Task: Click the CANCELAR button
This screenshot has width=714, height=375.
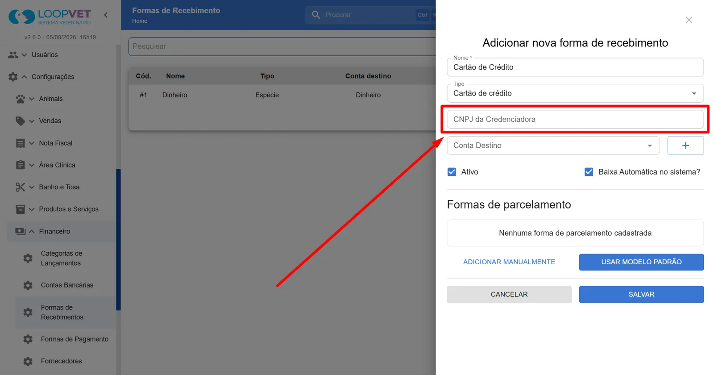Action: point(509,295)
